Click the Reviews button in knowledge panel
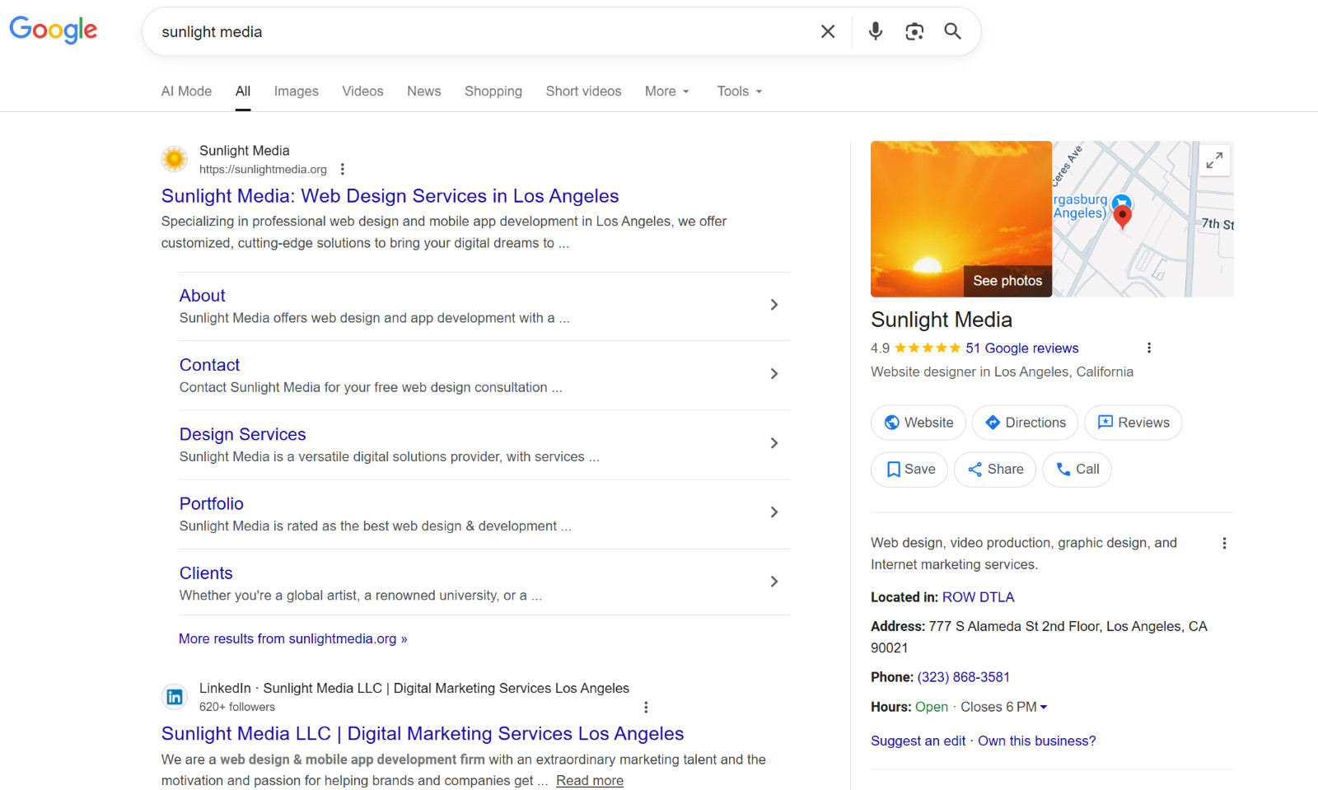1318x790 pixels. [1133, 423]
